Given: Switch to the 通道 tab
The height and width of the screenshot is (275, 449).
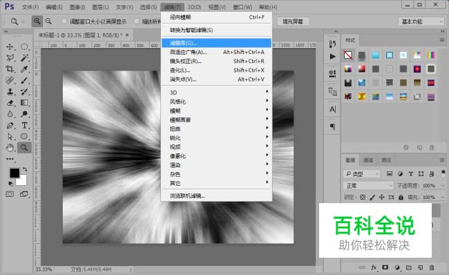Looking at the screenshot, I should (x=368, y=160).
